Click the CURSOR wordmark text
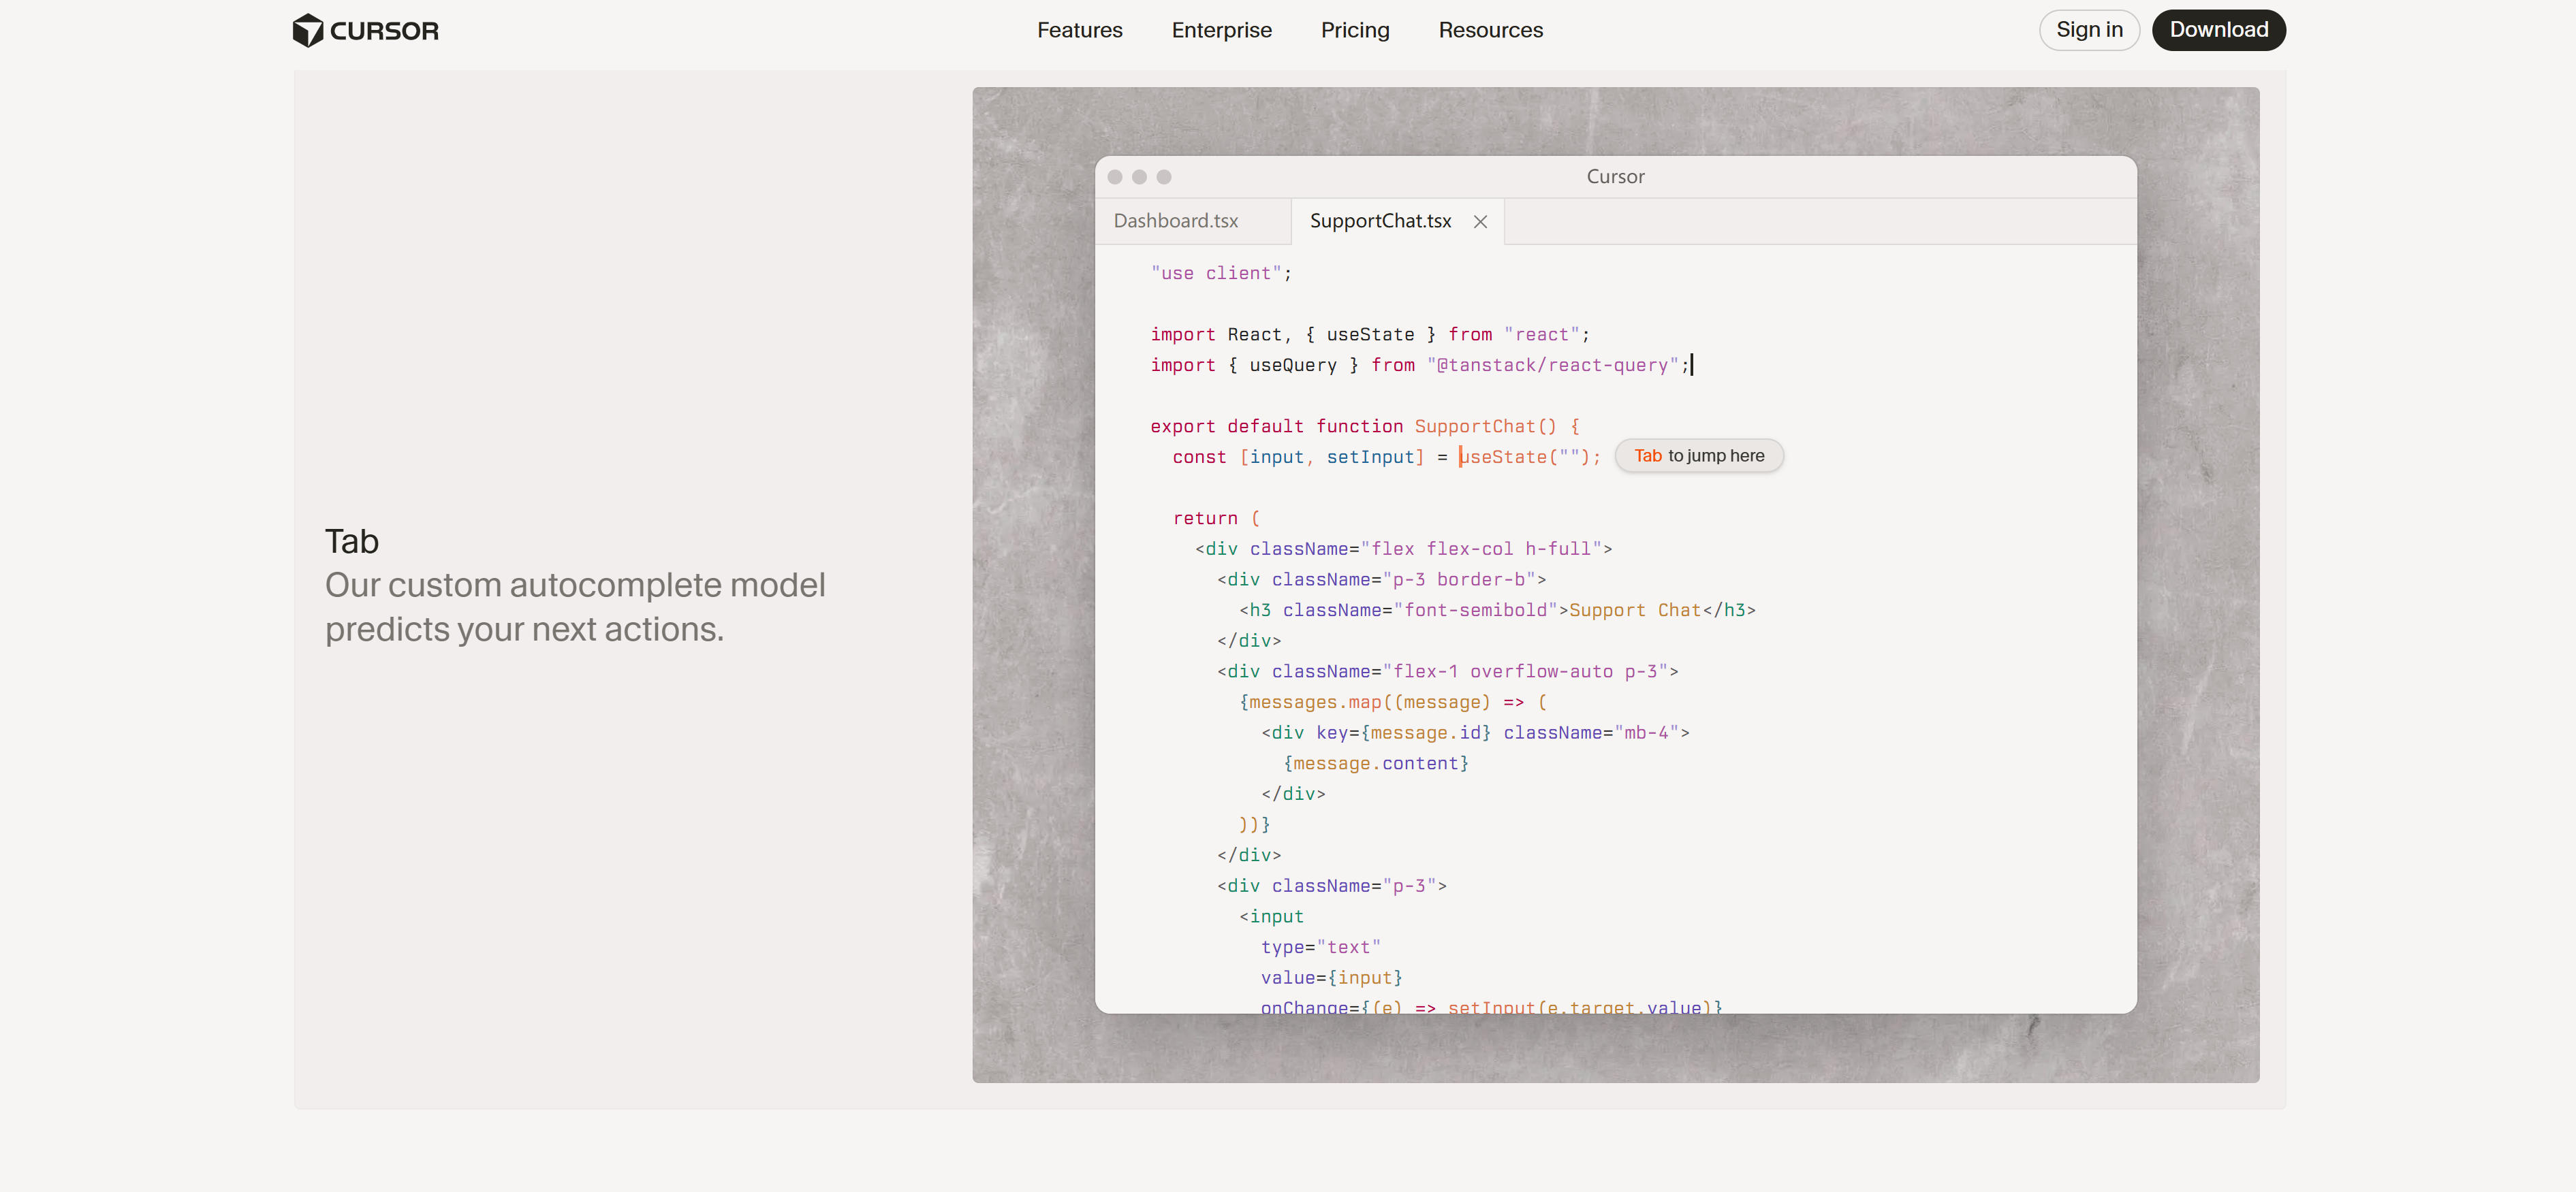The width and height of the screenshot is (2576, 1192). [384, 31]
